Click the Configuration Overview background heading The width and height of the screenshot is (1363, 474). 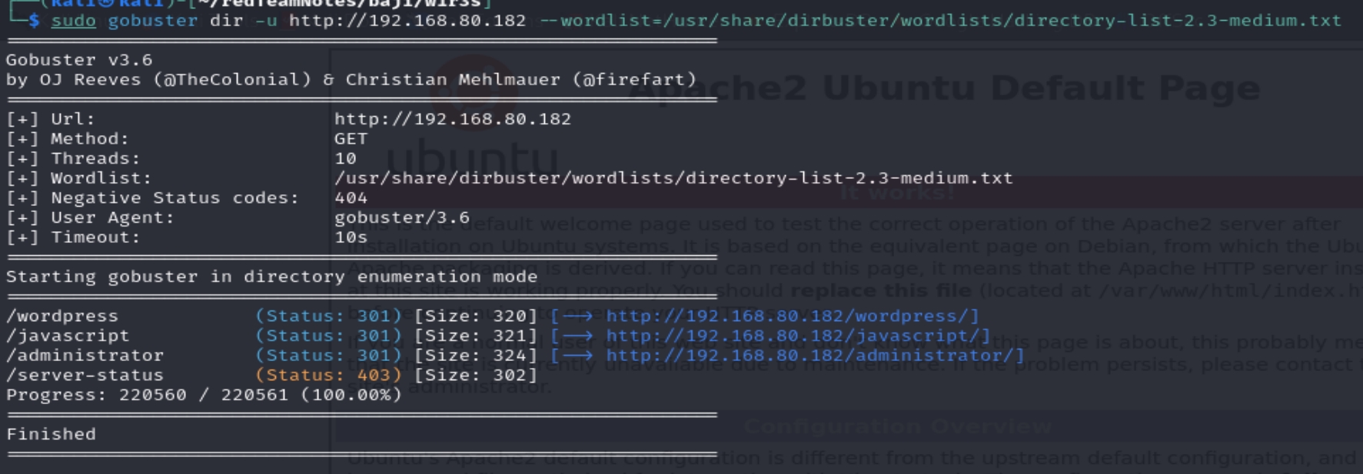click(897, 426)
